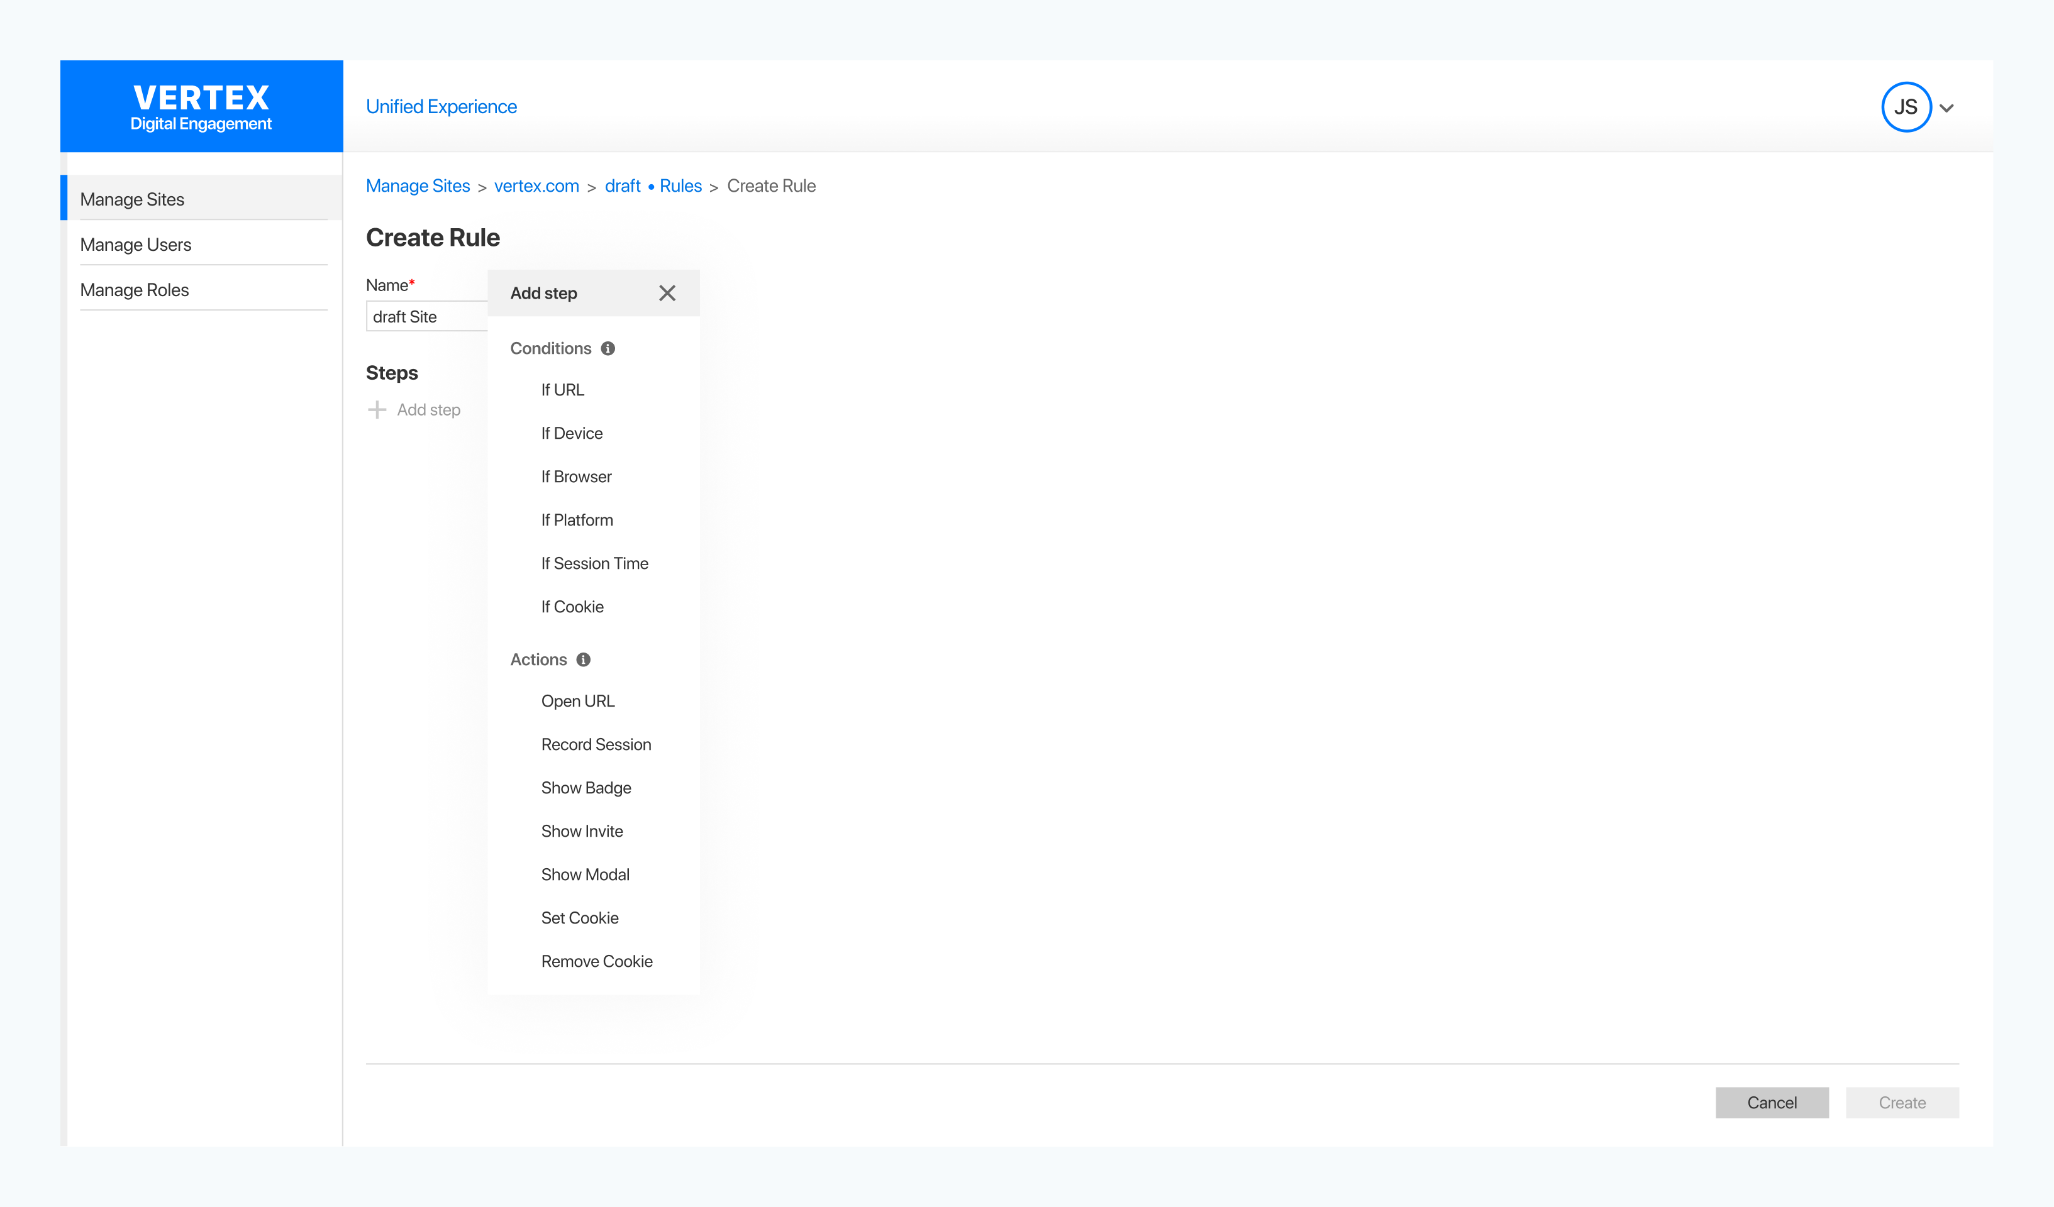Expand the user account dropdown arrow
The height and width of the screenshot is (1207, 2054).
[1947, 108]
